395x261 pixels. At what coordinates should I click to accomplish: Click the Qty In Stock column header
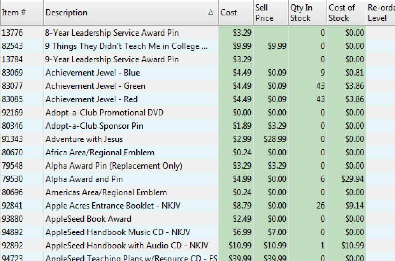point(301,13)
